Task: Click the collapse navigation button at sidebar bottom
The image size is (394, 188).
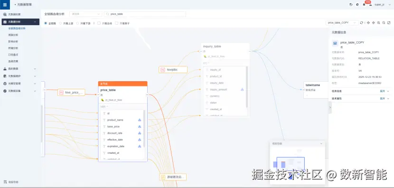Action: 11,182
